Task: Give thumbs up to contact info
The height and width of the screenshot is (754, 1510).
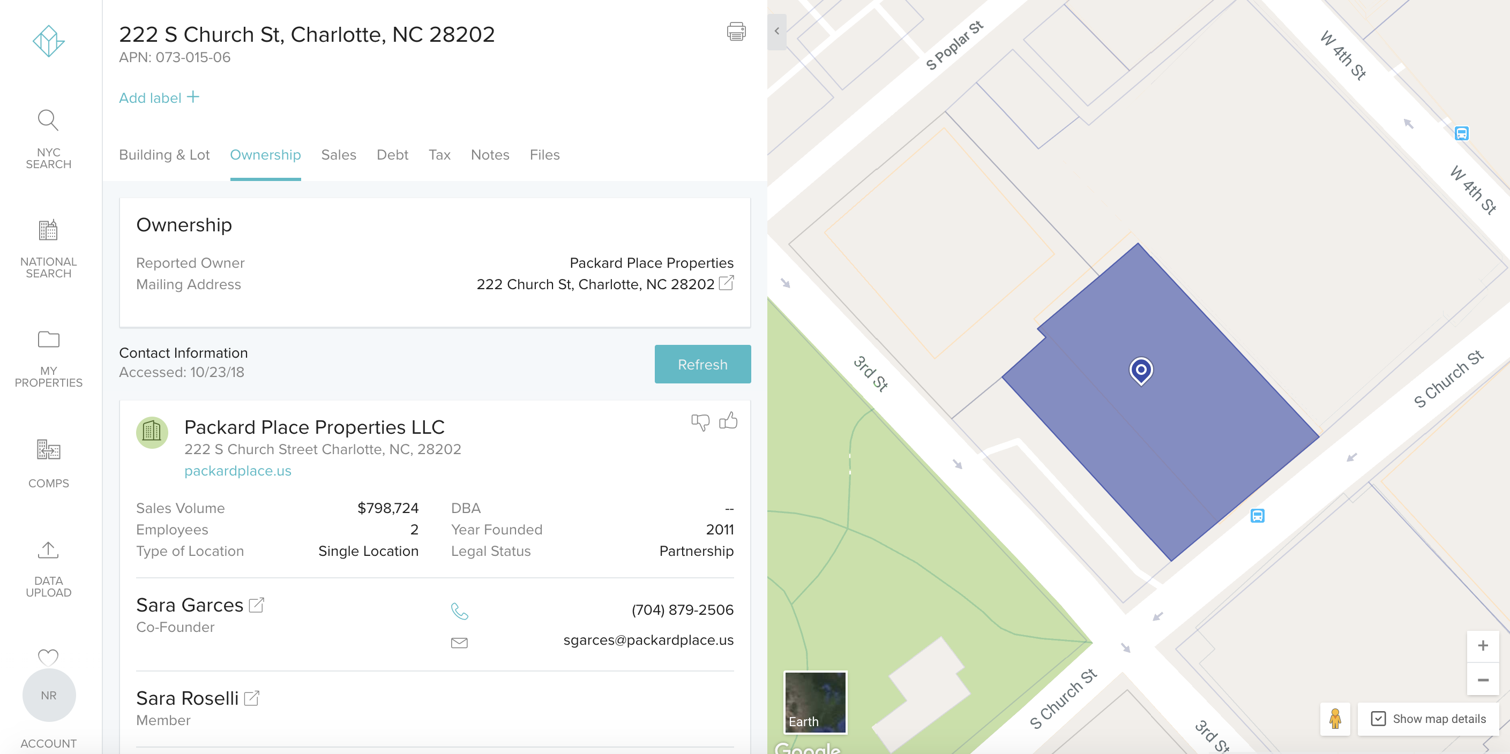Action: (x=728, y=421)
